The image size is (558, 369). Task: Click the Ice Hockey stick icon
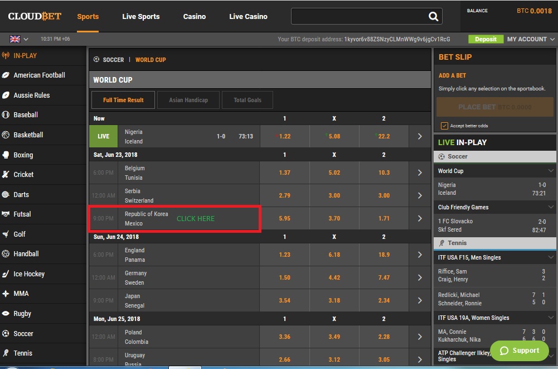[x=6, y=274]
